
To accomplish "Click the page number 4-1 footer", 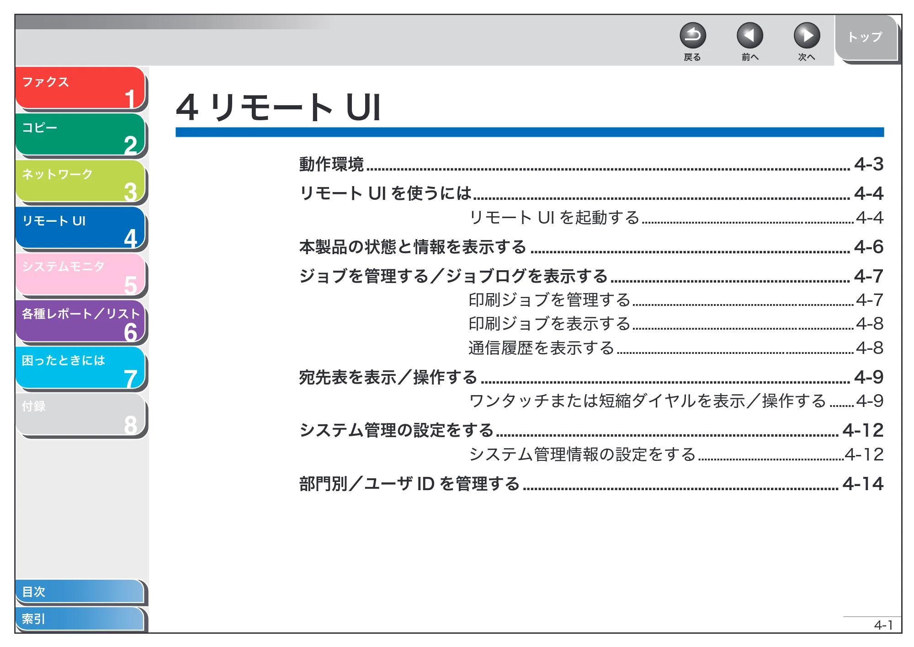I will click(883, 625).
